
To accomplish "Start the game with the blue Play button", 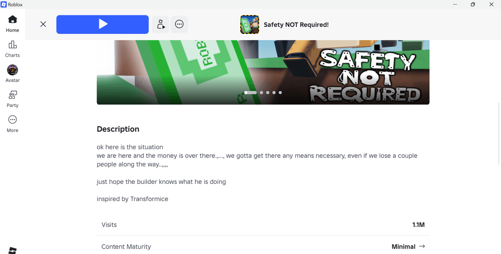I will point(103,24).
